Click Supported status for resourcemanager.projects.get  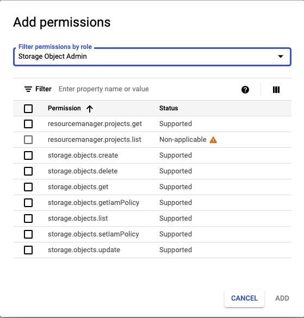176,124
